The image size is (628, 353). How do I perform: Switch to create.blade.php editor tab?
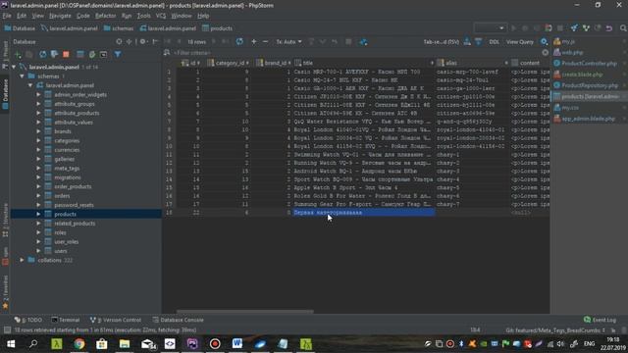(x=582, y=75)
